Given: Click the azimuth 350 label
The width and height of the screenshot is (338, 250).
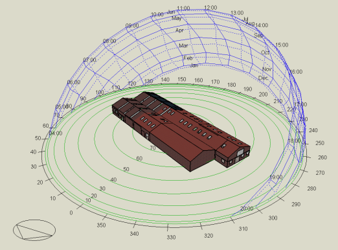Looking at the screenshot, I should click(101, 225).
